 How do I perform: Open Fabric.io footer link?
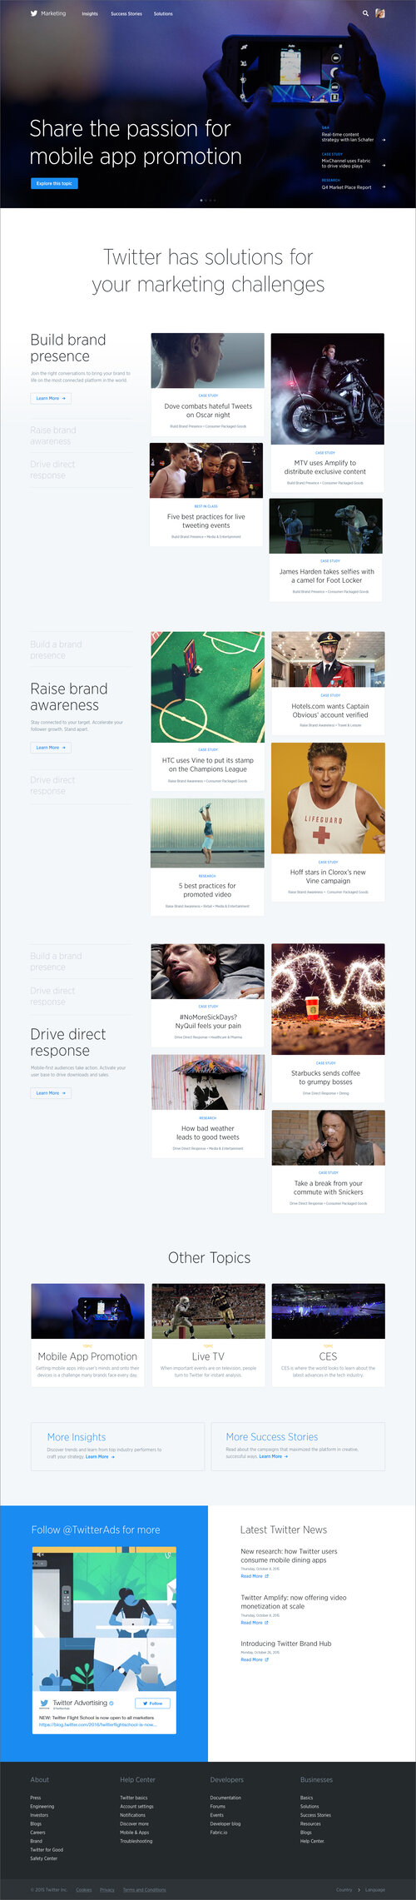point(219,1832)
